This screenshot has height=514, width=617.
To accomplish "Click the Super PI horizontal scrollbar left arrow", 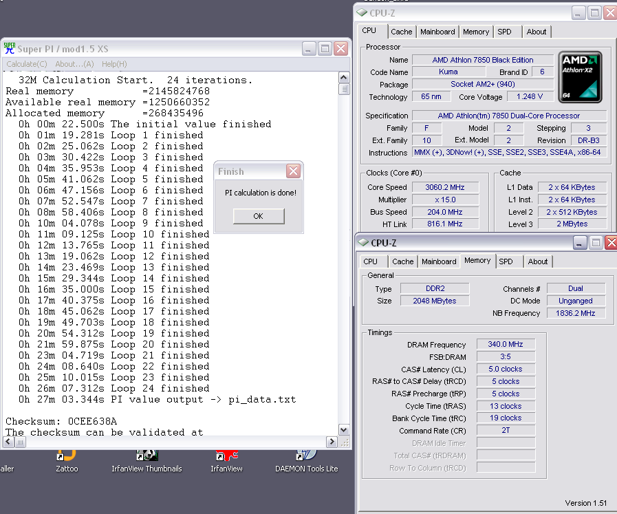I will [8, 442].
